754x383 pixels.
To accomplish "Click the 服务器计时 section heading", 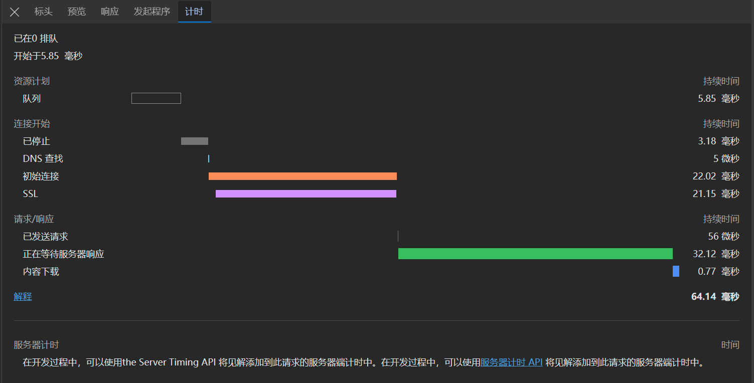I will pos(36,345).
